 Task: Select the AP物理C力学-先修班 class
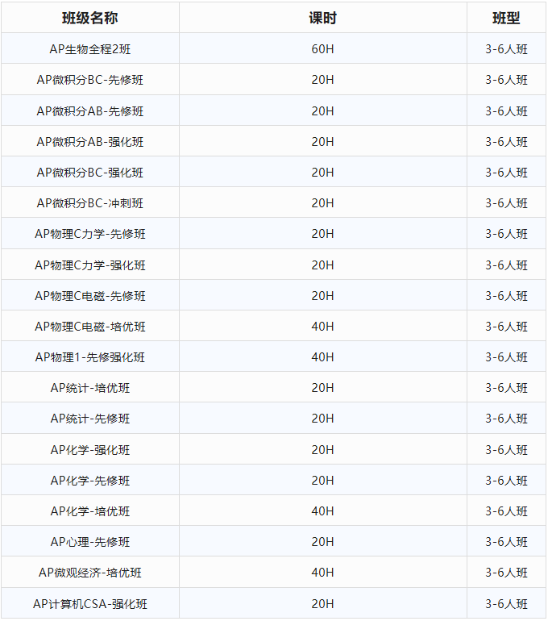90,234
